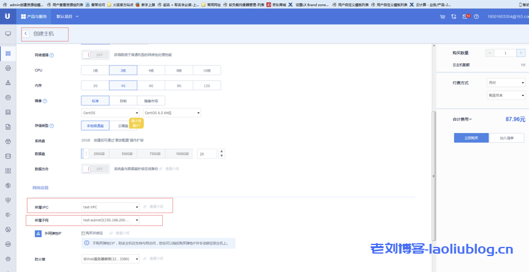Open the 所属VPC dropdown showing test-VPC
529x272 pixels.
point(110,207)
